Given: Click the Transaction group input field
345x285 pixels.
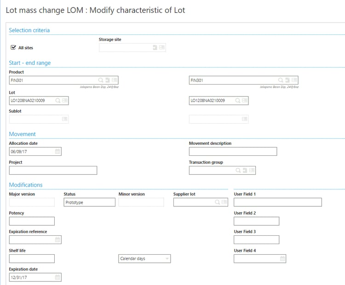Looking at the screenshot, I should 222,170.
